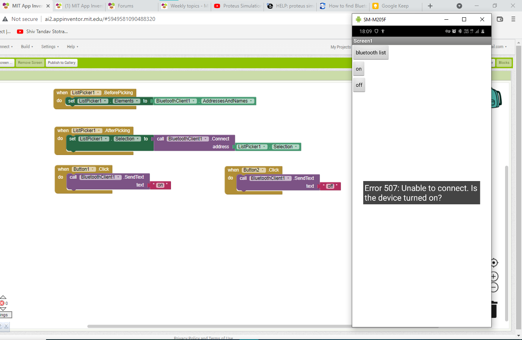Screen dimensions: 522x340
Task: Click the Publish to Gallery button
Action: coord(61,63)
